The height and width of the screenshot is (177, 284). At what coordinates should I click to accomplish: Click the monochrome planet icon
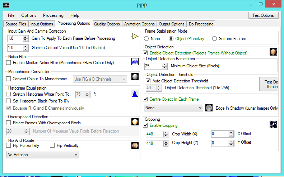click(x=135, y=77)
